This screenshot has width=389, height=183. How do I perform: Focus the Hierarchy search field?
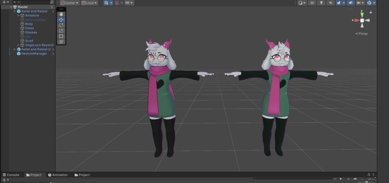pos(31,2)
